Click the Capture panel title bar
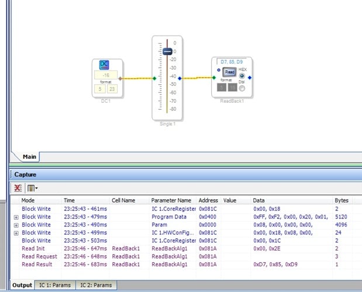The image size is (362, 292). (x=185, y=175)
